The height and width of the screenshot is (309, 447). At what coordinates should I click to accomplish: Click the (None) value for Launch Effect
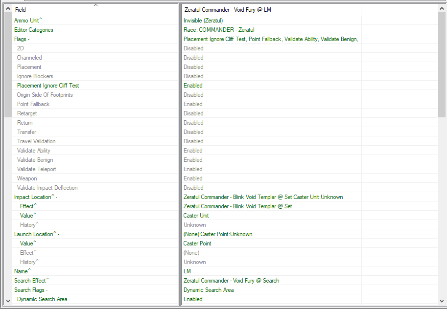(191, 253)
